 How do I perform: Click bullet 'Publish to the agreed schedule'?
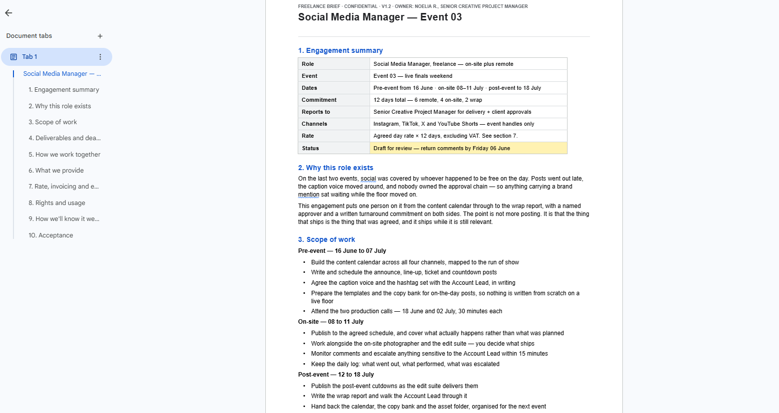point(437,333)
